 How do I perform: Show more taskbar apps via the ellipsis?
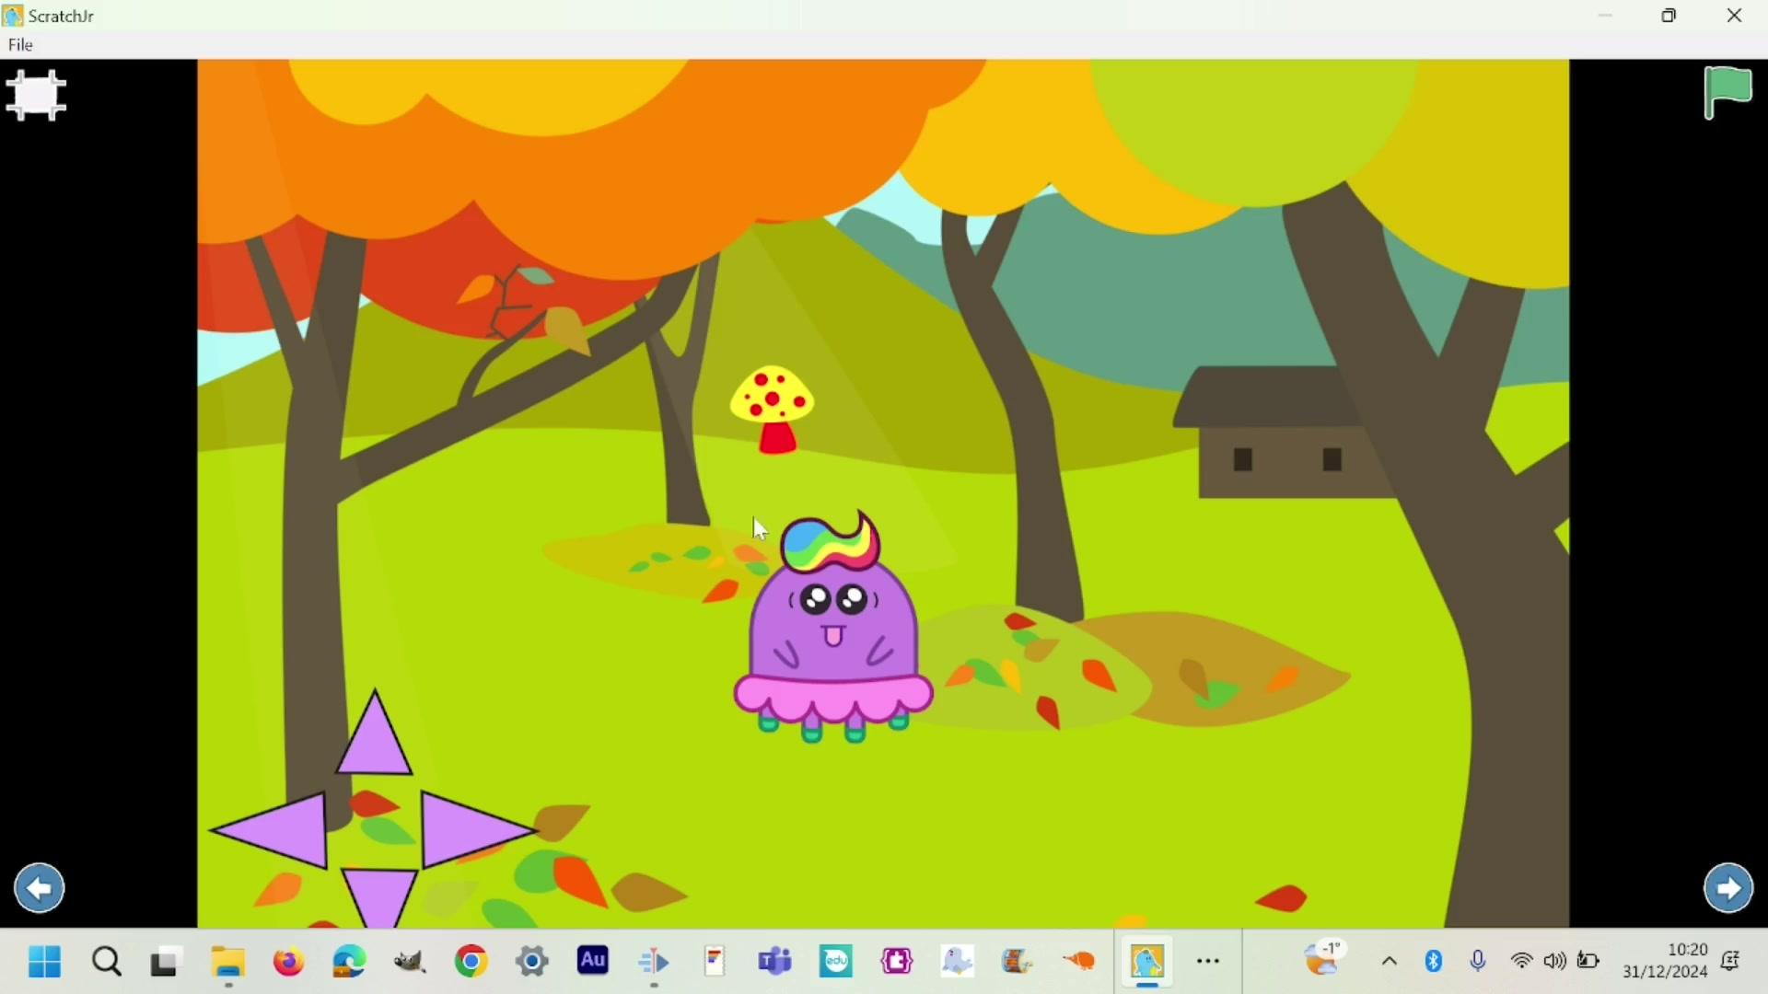pos(1208,963)
